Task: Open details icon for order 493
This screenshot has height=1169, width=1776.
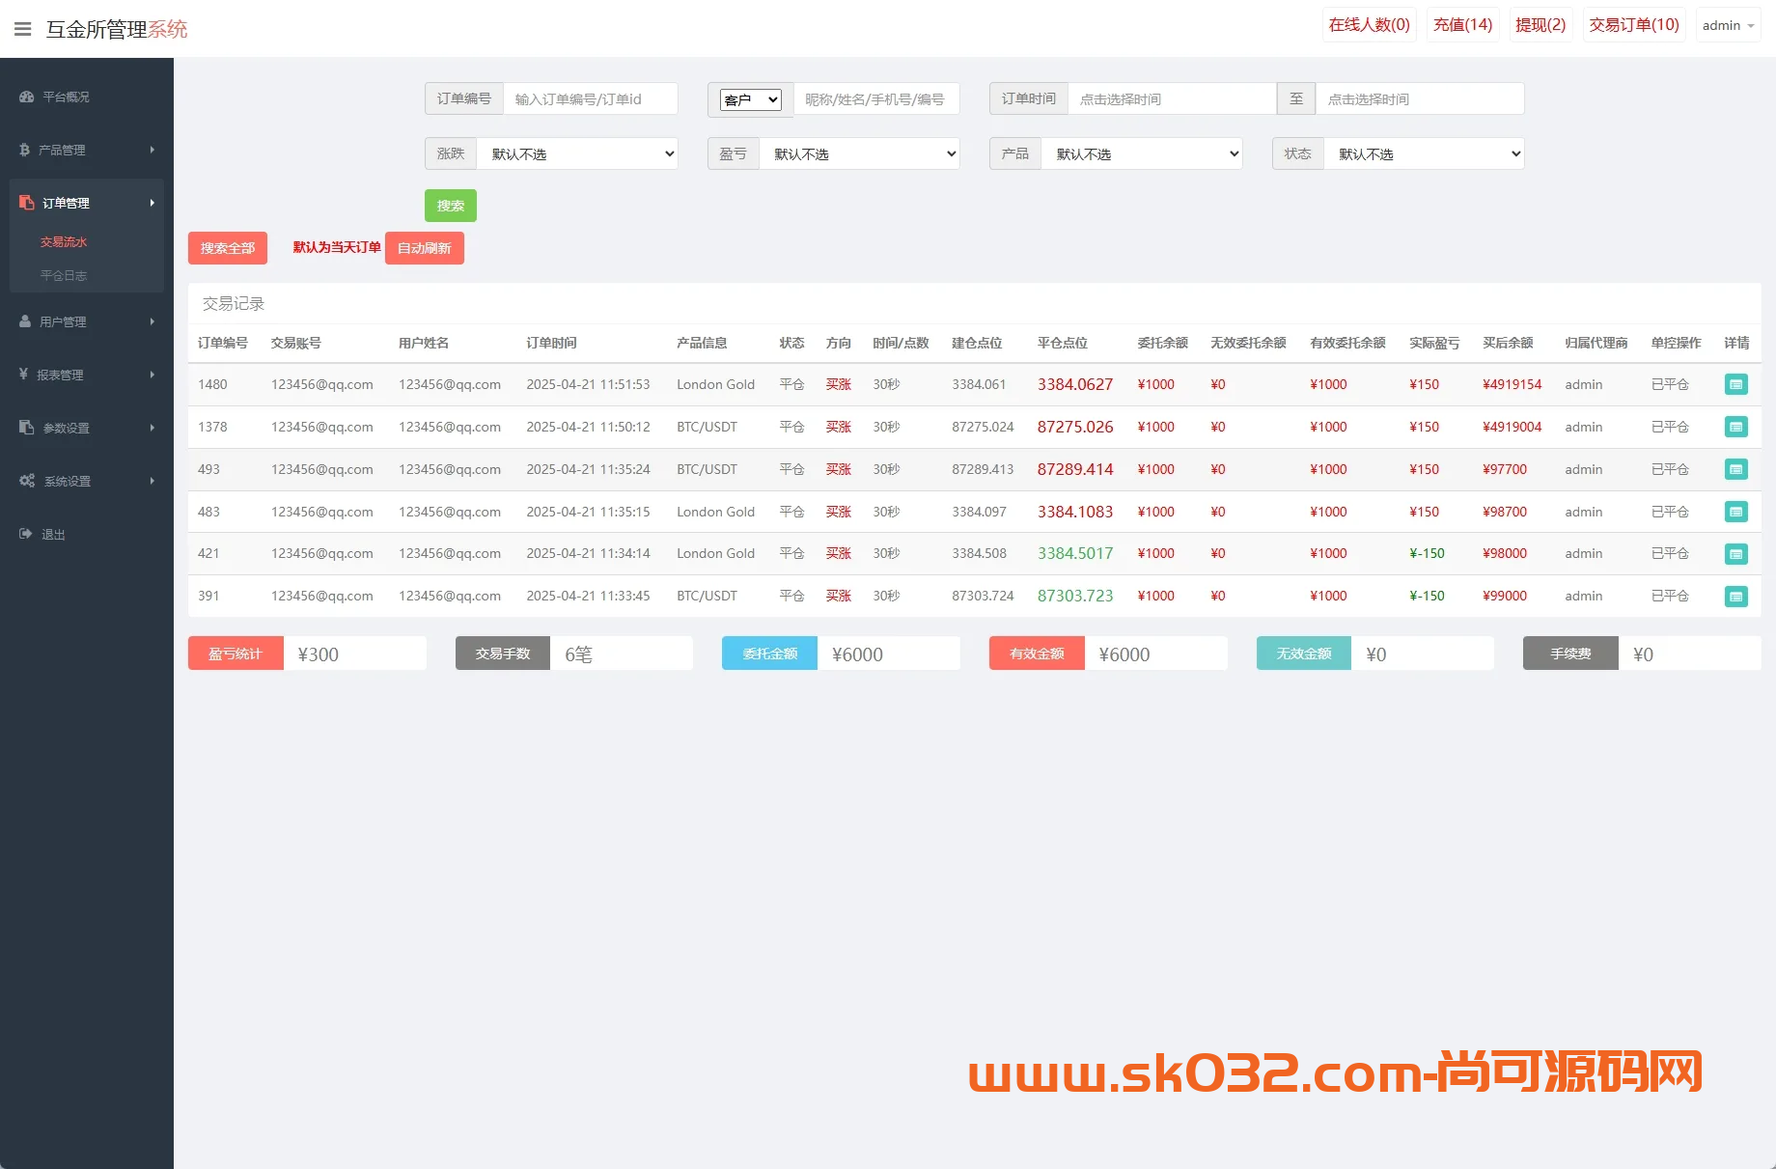Action: [1735, 469]
